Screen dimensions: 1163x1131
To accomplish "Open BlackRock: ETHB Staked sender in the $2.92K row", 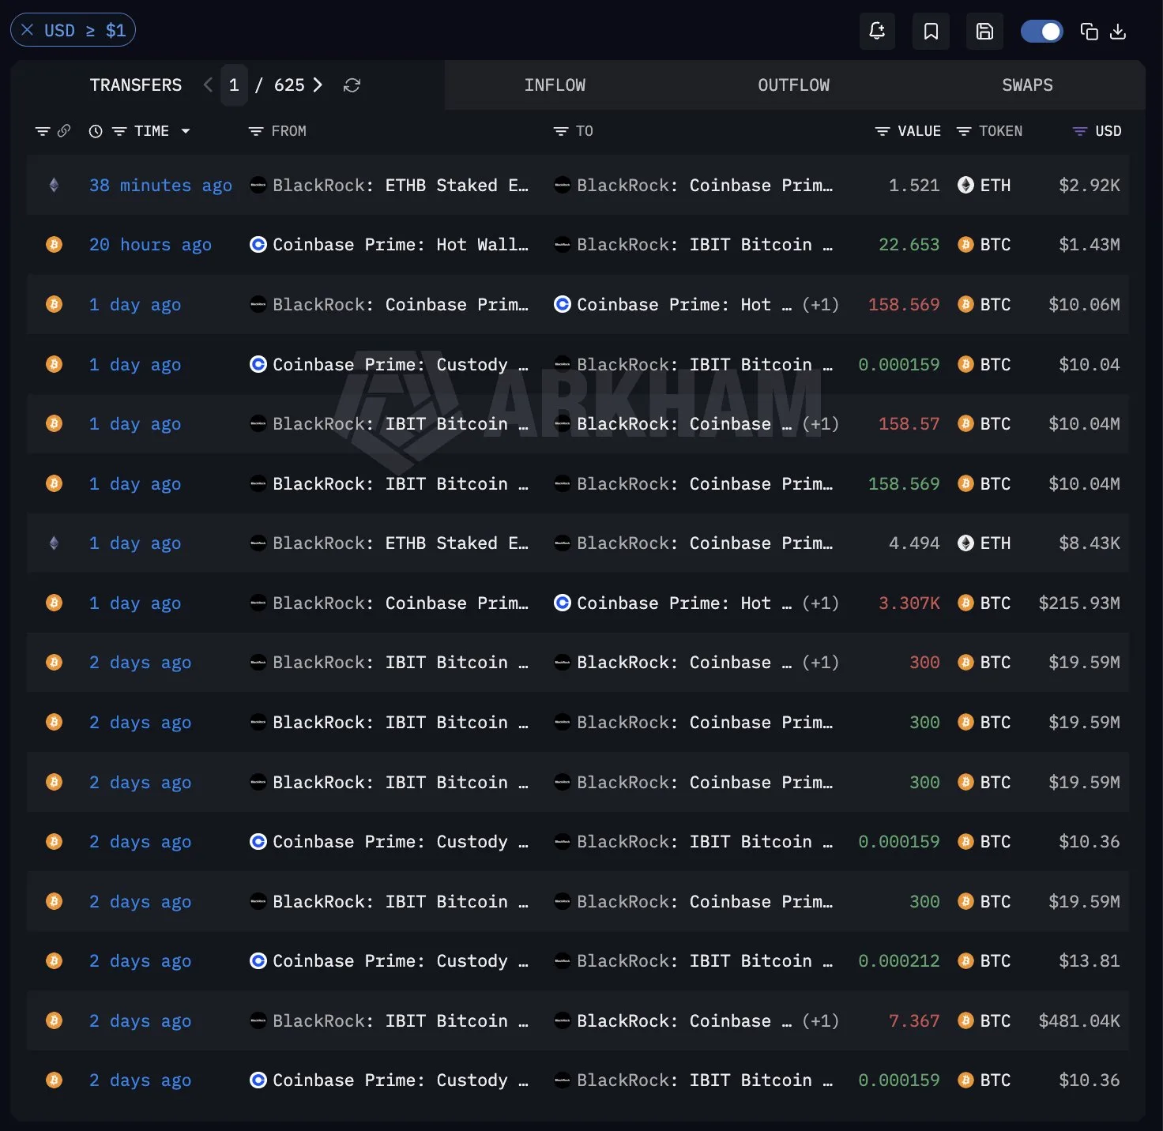I will tap(401, 186).
